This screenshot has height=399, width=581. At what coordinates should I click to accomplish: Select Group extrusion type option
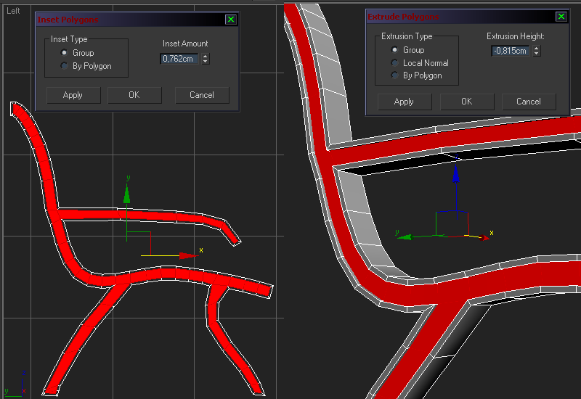(396, 50)
